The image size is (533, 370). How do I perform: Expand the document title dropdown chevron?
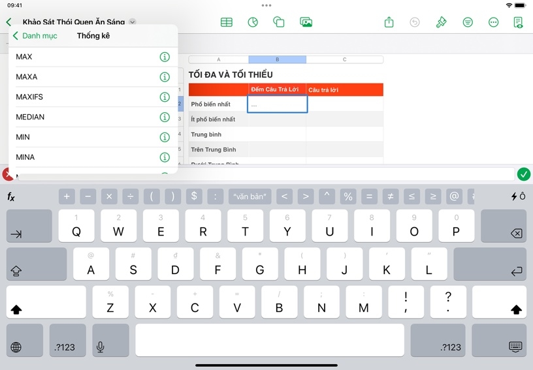pos(133,22)
